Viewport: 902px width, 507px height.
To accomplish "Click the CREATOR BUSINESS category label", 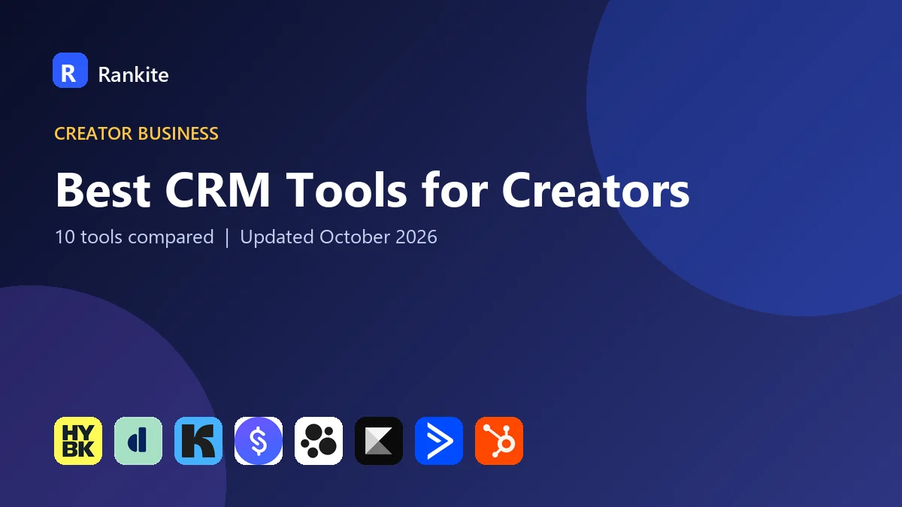I will 136,134.
